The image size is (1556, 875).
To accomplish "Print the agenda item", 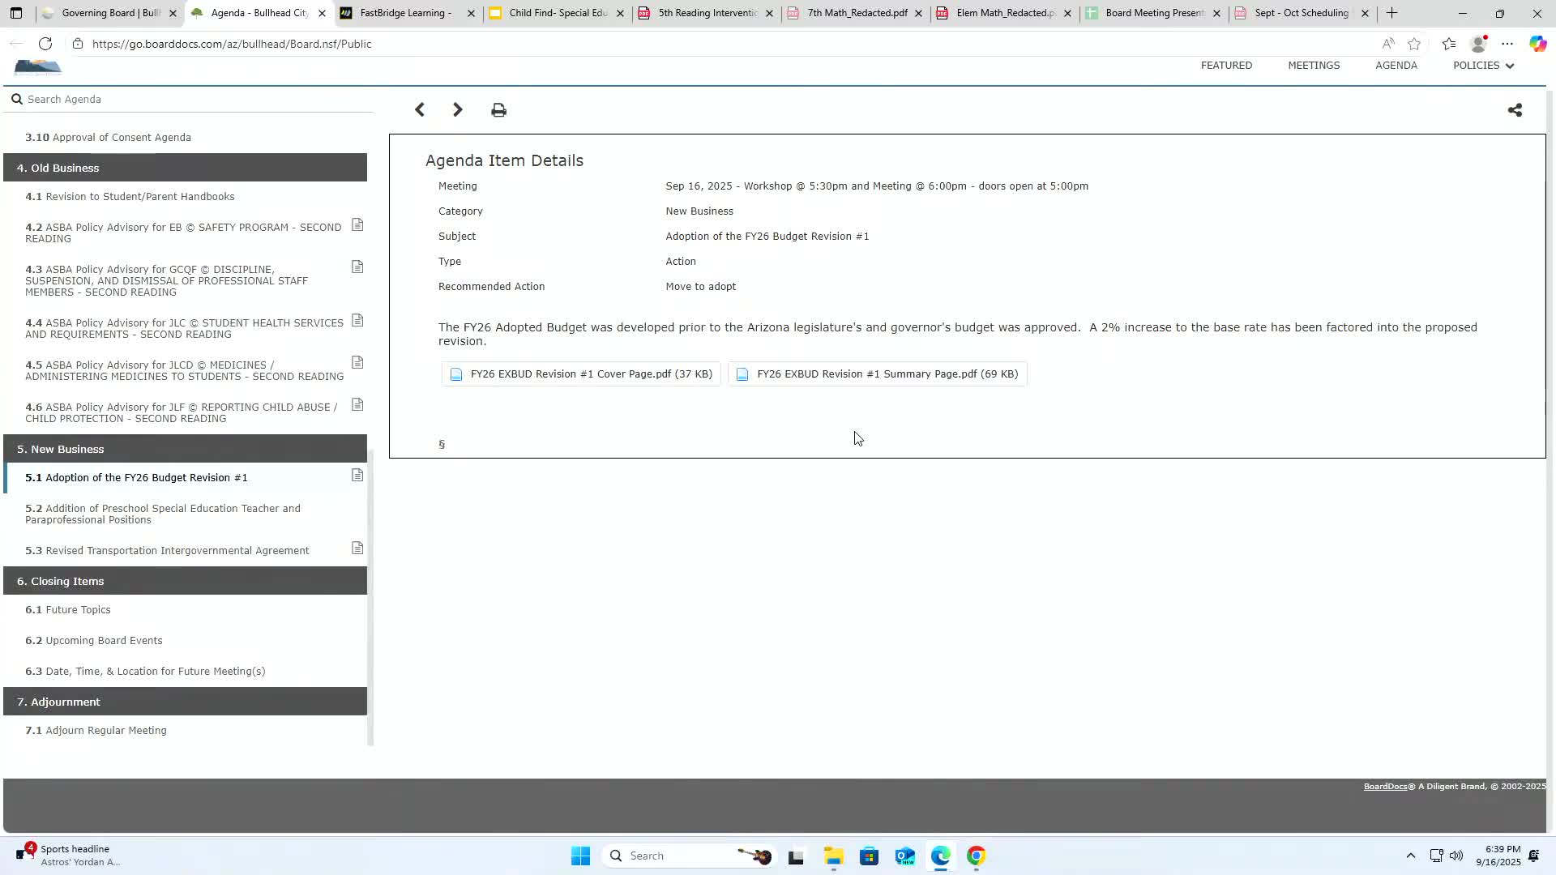I will click(498, 110).
